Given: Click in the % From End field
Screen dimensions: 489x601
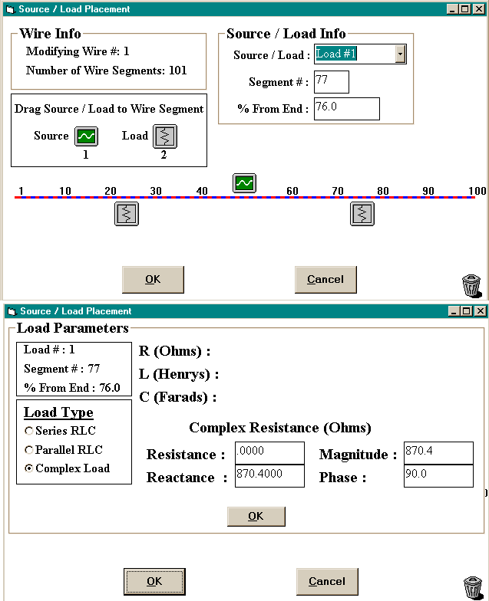Looking at the screenshot, I should click(x=346, y=109).
